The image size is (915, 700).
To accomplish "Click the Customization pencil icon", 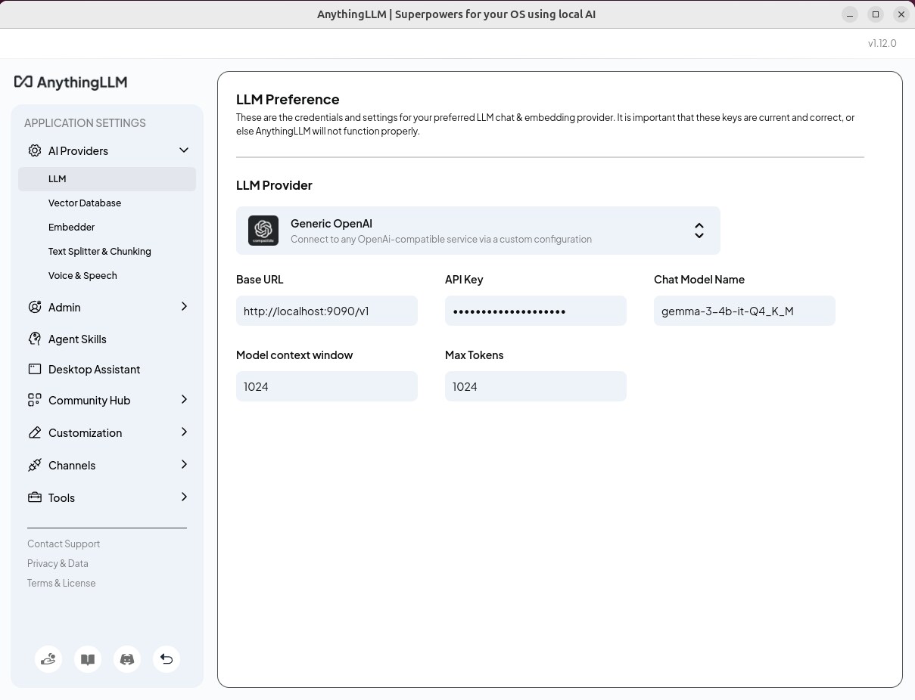I will click(35, 432).
